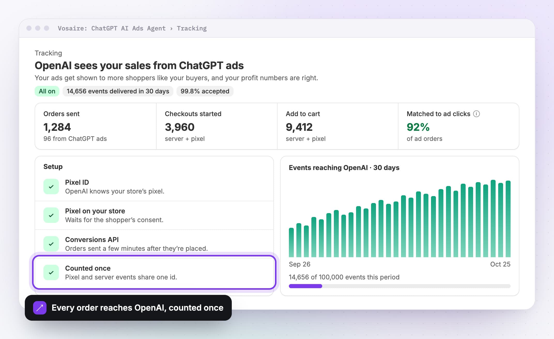Click the Oct 25 chart axis label
The image size is (554, 339).
[x=500, y=264]
